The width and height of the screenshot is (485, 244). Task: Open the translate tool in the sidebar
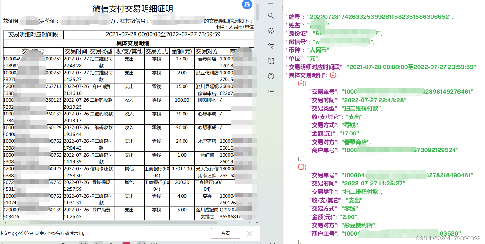(x=271, y=31)
